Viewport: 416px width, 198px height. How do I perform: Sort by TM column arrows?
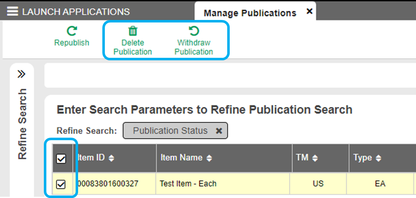pos(315,158)
